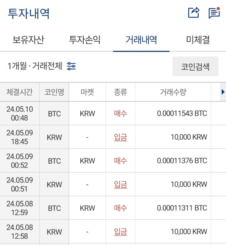Click the 체결시간 column header

[19, 92]
